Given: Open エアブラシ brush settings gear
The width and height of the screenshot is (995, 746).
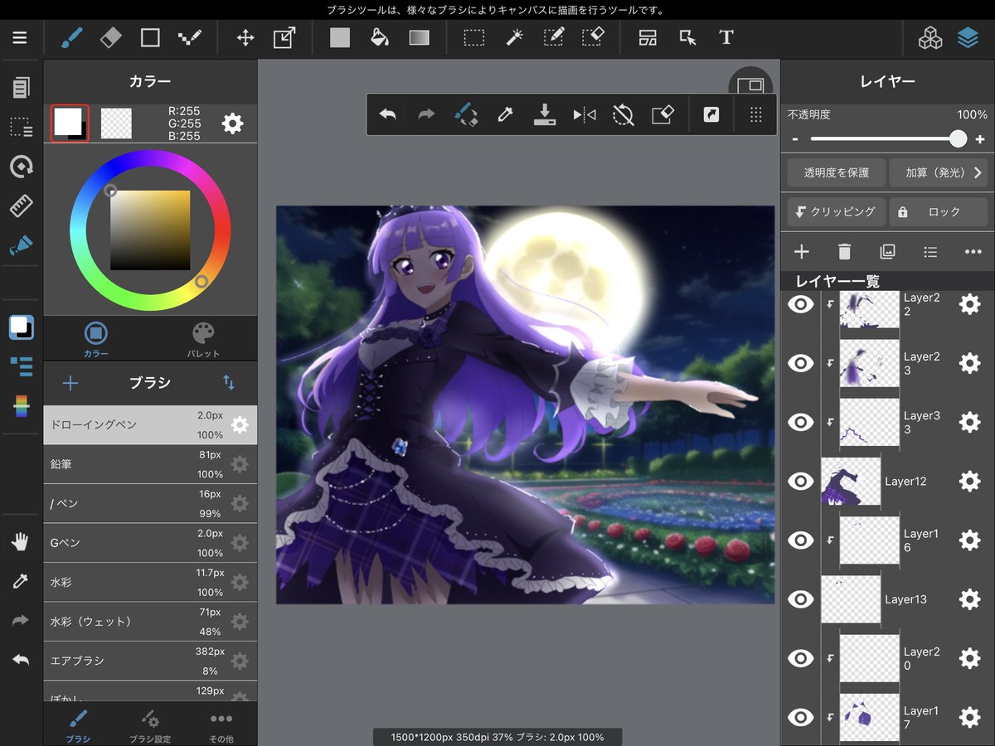Looking at the screenshot, I should coord(240,661).
